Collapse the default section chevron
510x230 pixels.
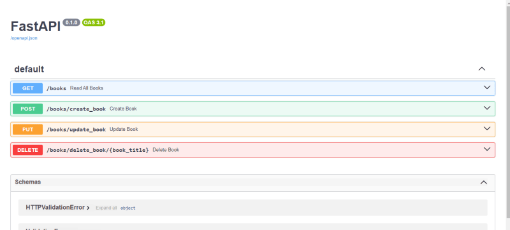click(482, 69)
